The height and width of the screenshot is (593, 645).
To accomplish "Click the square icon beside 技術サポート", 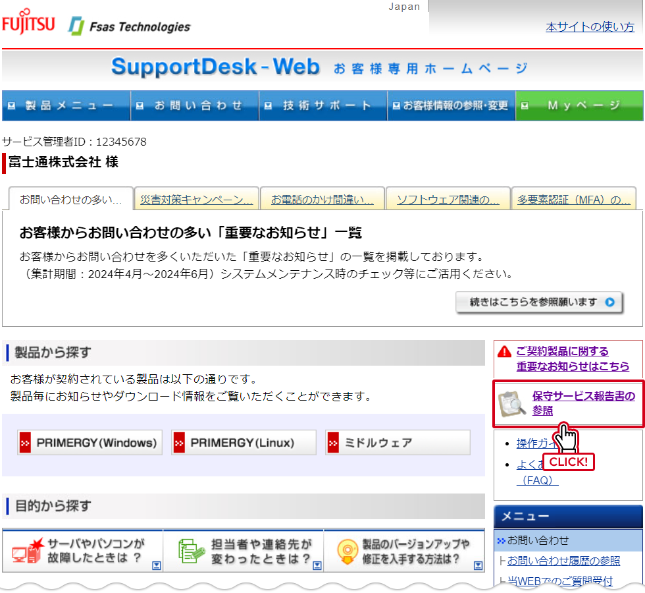I will pos(269,106).
